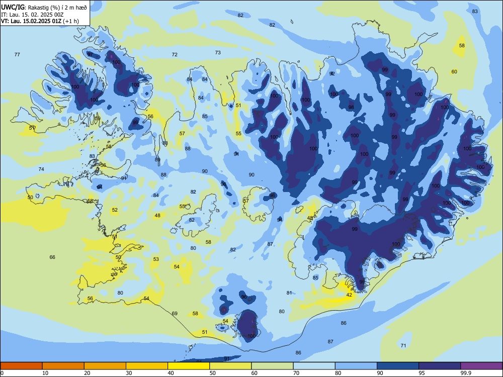Viewport: 503px width, 377px height.
Task: Click the '77' value over the northwest sea
Action: coord(17,54)
